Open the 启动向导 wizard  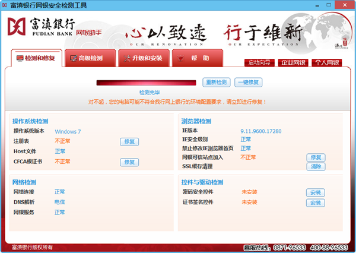coord(260,63)
